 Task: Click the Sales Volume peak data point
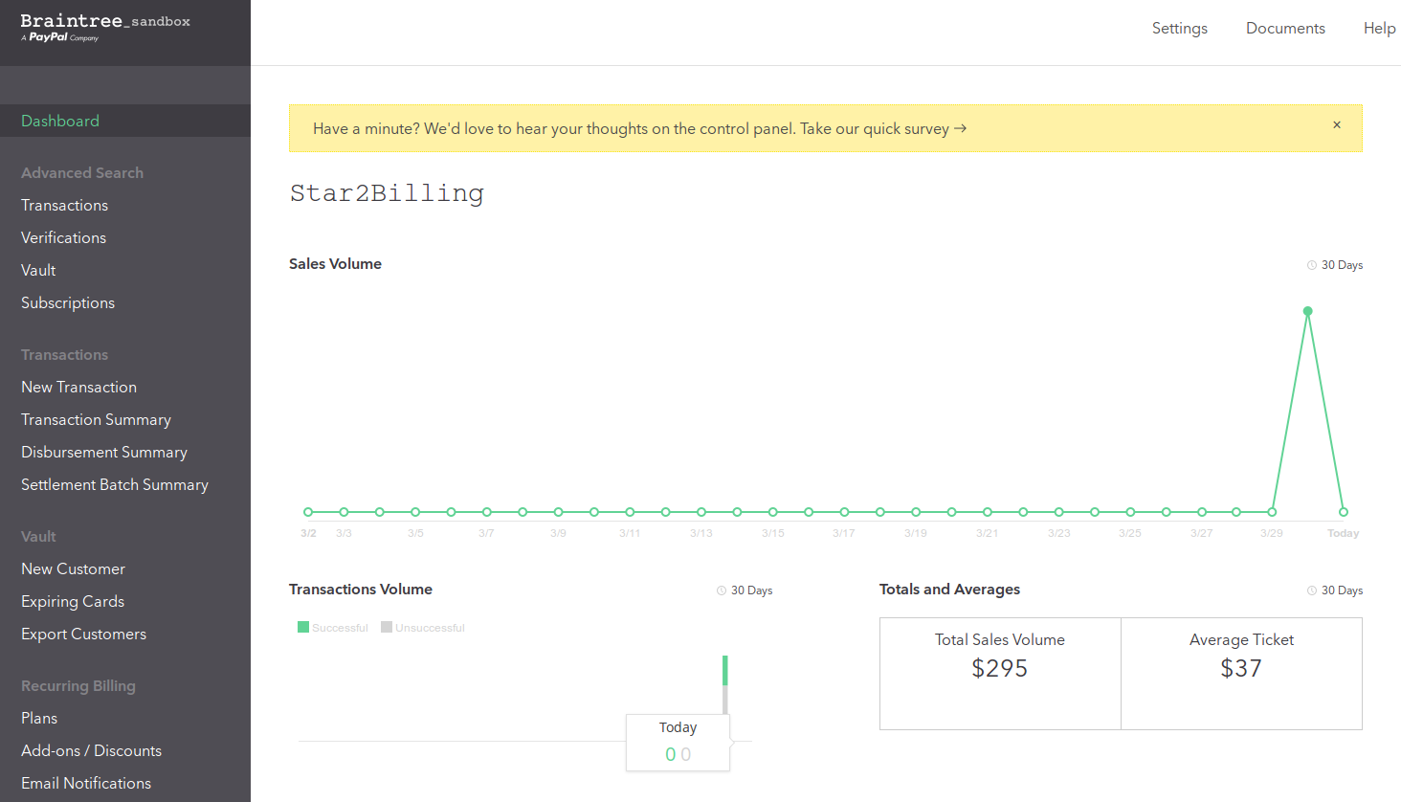click(x=1307, y=311)
